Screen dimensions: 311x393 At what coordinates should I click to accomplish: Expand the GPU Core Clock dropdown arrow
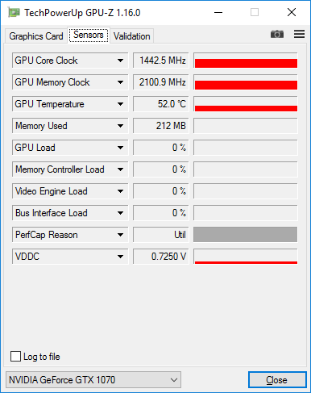click(x=120, y=61)
